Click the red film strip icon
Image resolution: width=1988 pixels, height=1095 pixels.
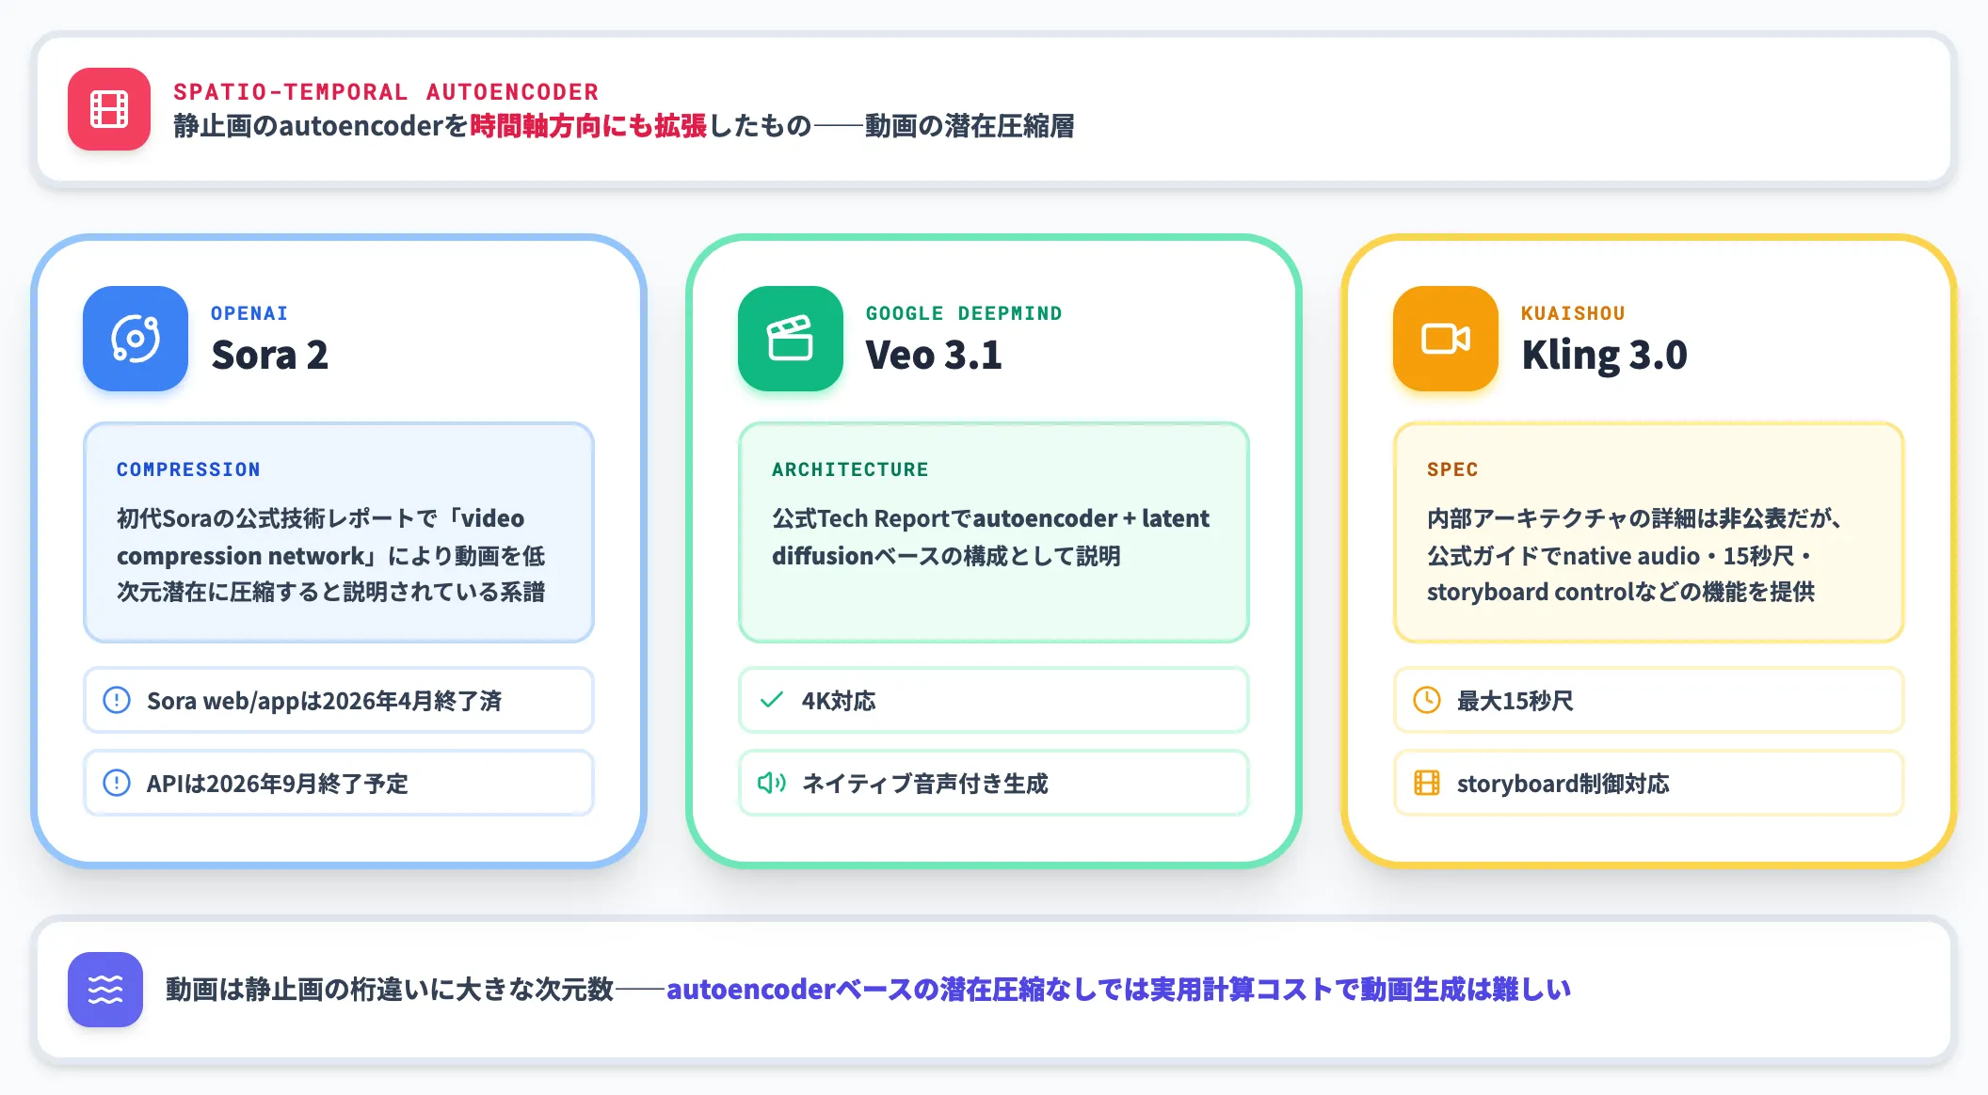click(x=109, y=109)
